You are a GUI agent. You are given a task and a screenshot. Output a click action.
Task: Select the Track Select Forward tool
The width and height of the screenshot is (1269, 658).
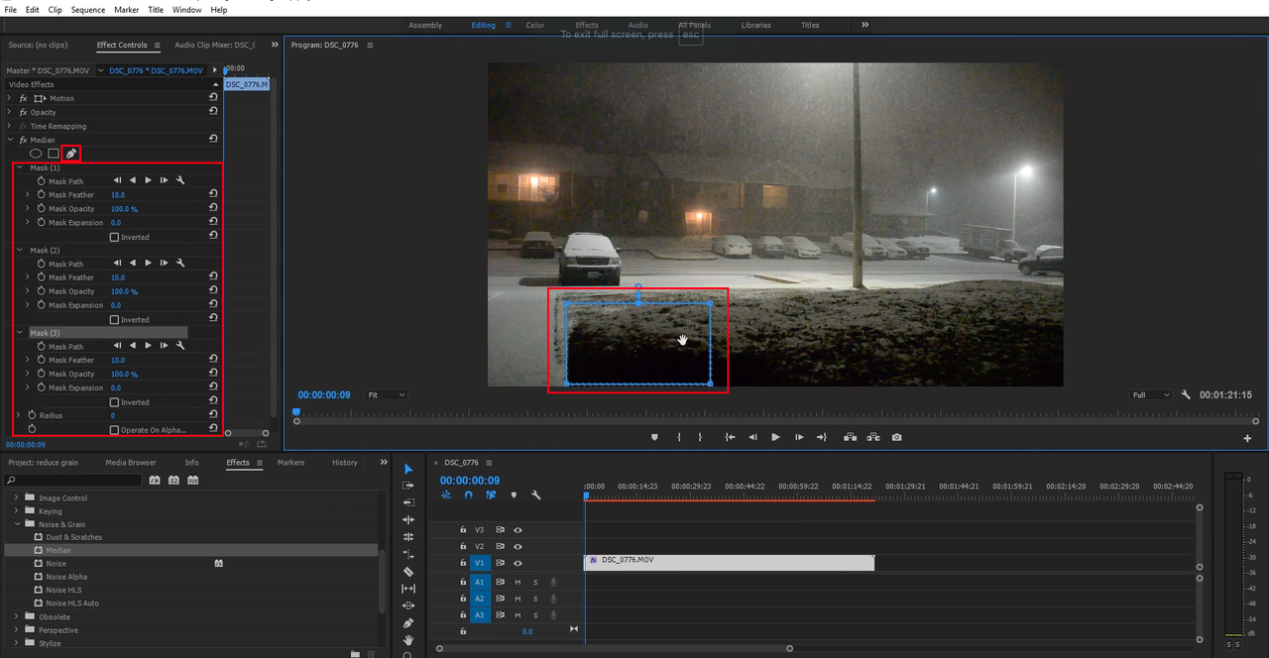click(x=407, y=486)
